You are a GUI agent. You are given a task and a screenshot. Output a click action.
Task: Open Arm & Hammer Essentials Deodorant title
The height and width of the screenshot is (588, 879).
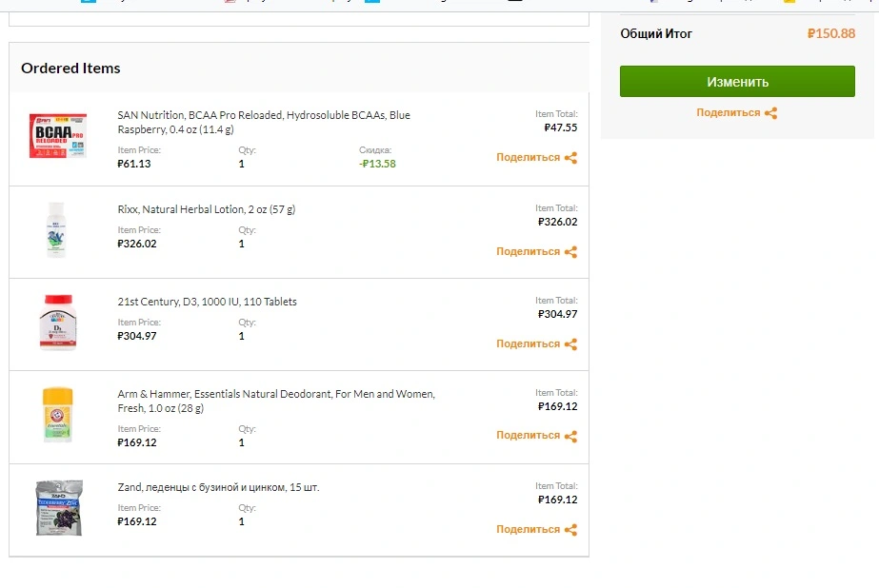[x=276, y=401]
